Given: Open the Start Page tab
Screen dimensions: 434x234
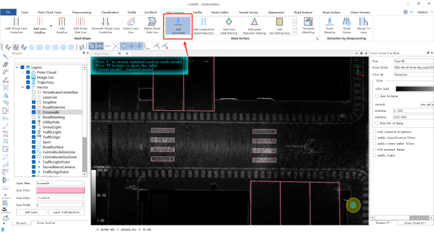Looking at the screenshot, I should pyautogui.click(x=101, y=54).
